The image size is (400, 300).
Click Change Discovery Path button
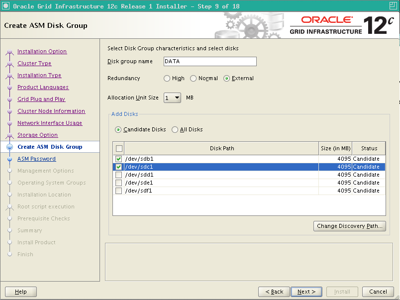[x=349, y=226]
